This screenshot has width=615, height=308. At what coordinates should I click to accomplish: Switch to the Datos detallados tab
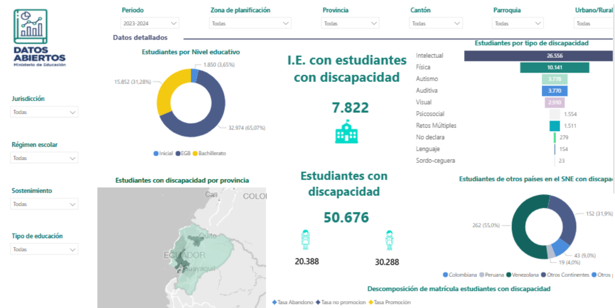(x=140, y=38)
